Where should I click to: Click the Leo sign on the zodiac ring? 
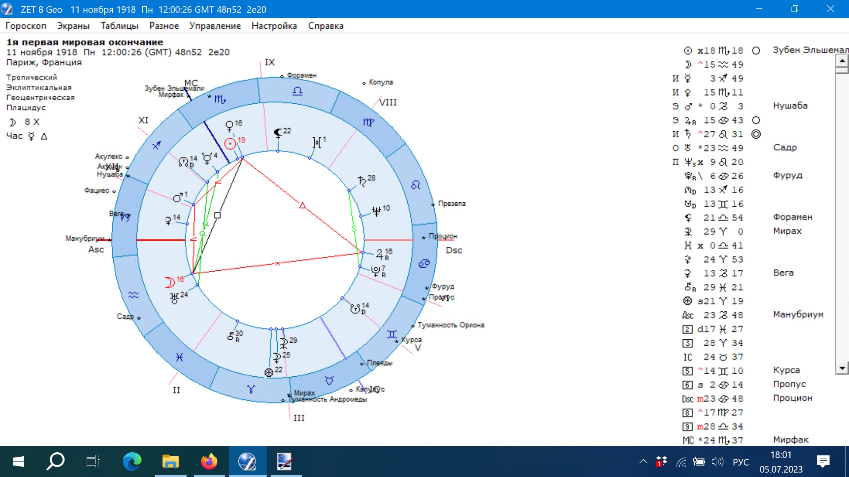(415, 185)
